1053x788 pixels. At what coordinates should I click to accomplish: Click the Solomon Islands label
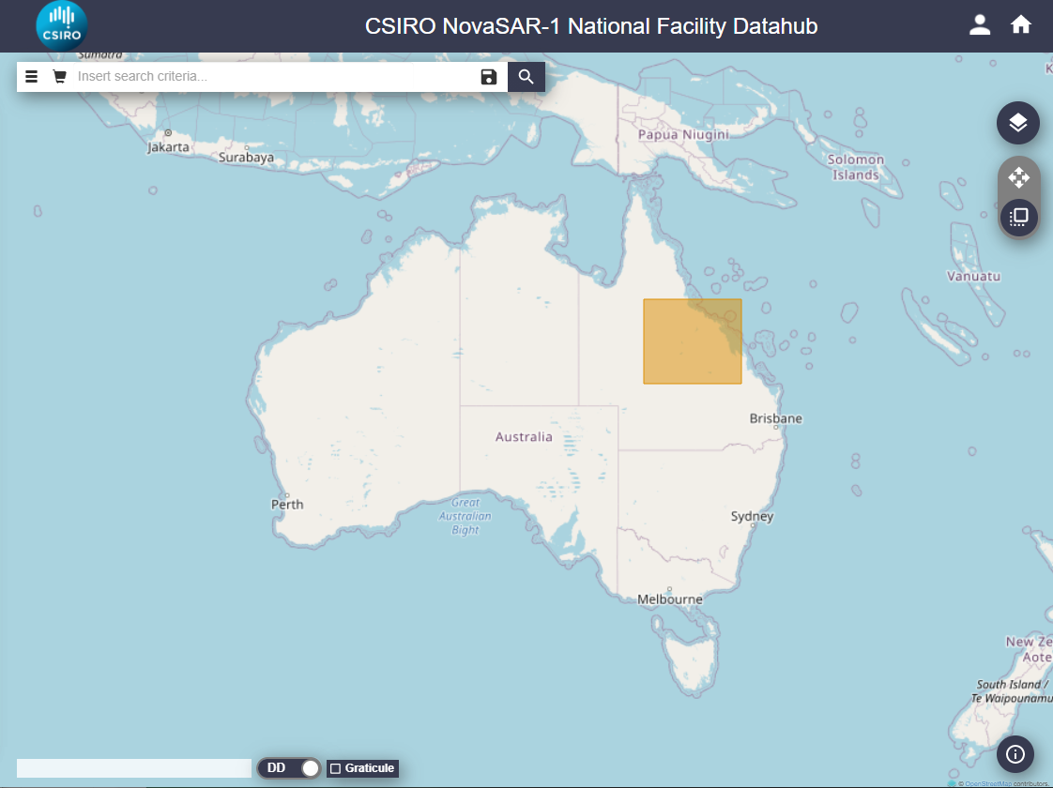pyautogui.click(x=856, y=167)
